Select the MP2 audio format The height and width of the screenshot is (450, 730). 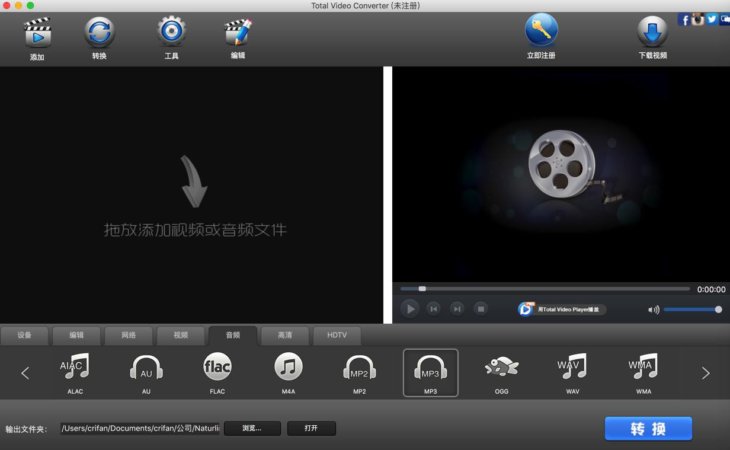coord(360,373)
